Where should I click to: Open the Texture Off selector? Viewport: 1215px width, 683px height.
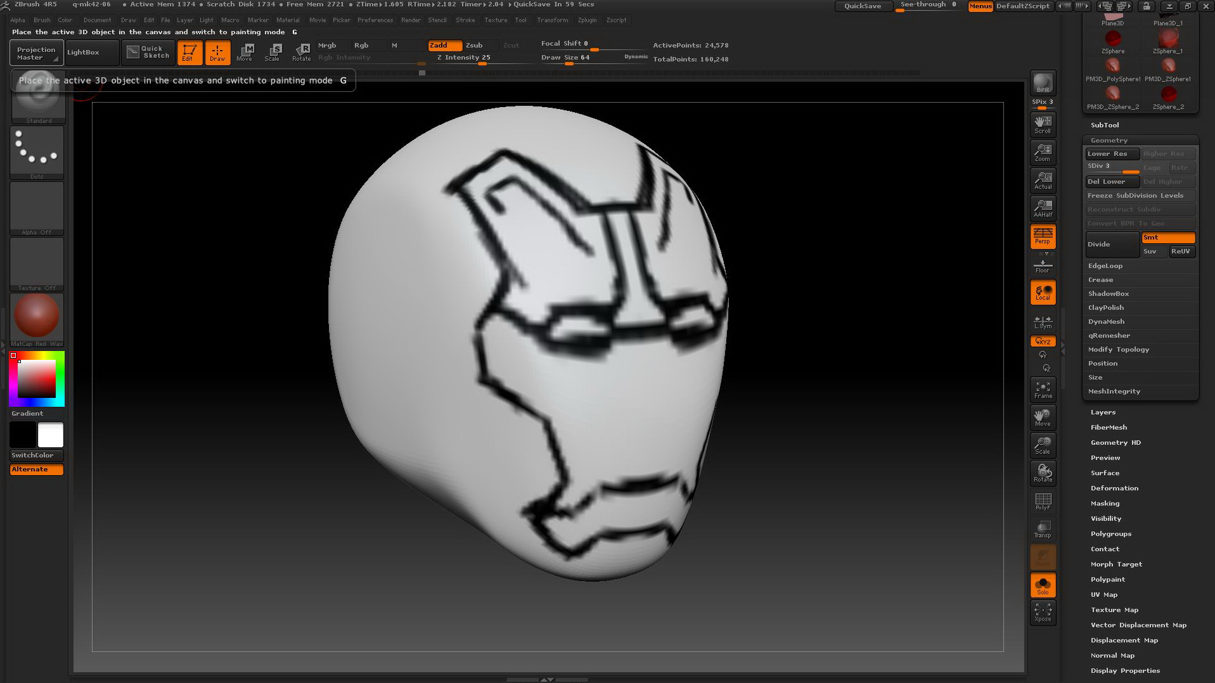point(37,264)
